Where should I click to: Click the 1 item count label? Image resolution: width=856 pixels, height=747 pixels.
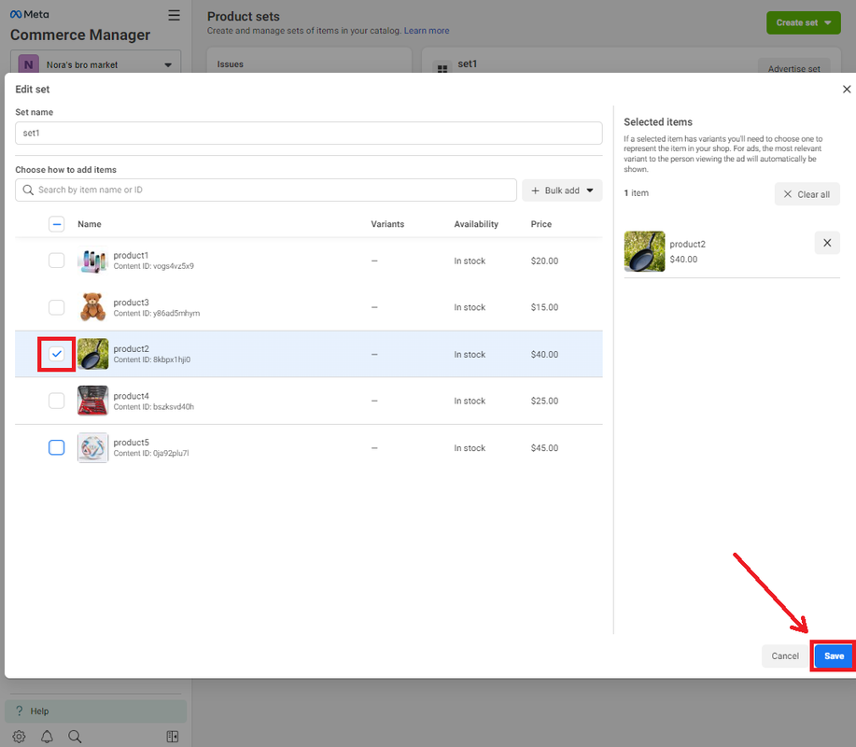[x=636, y=192]
